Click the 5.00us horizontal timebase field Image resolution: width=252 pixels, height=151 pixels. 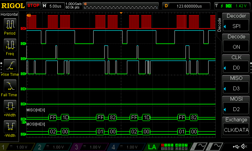click(53, 6)
